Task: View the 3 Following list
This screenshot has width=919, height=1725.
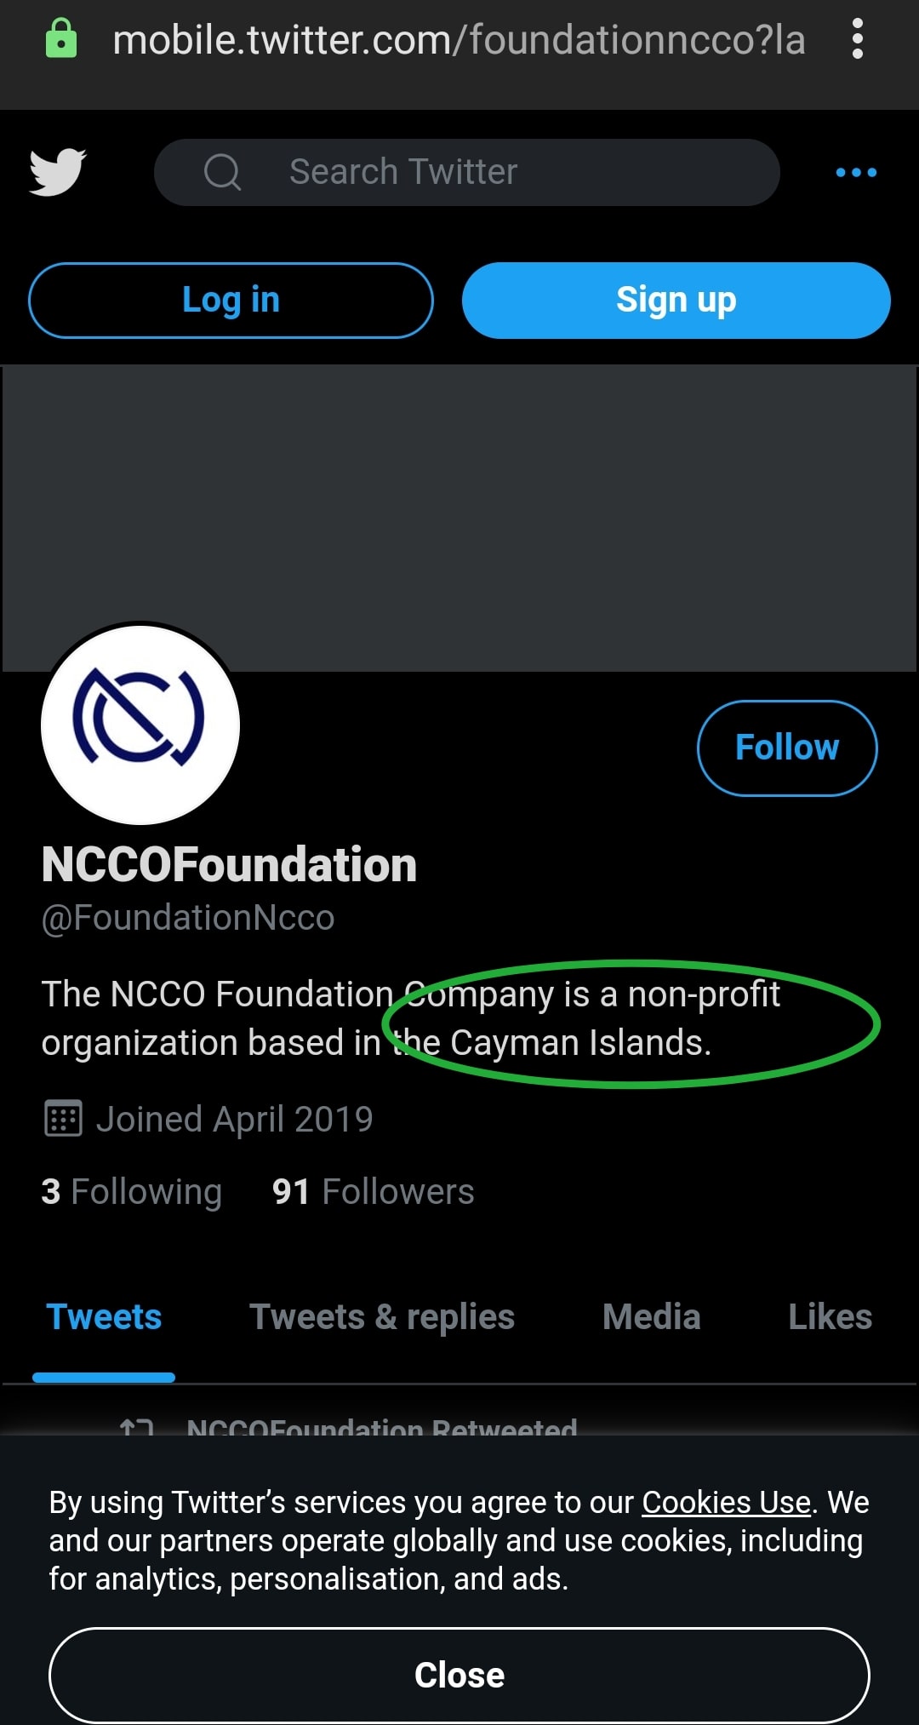Action: [132, 1192]
